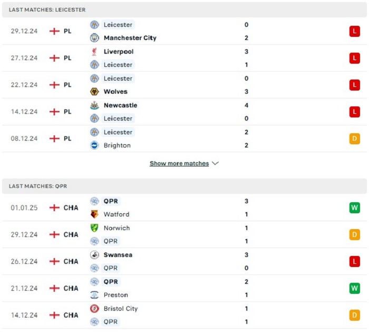Image resolution: width=369 pixels, height=336 pixels.
Task: Click the Wolves club crest
Action: [94, 92]
